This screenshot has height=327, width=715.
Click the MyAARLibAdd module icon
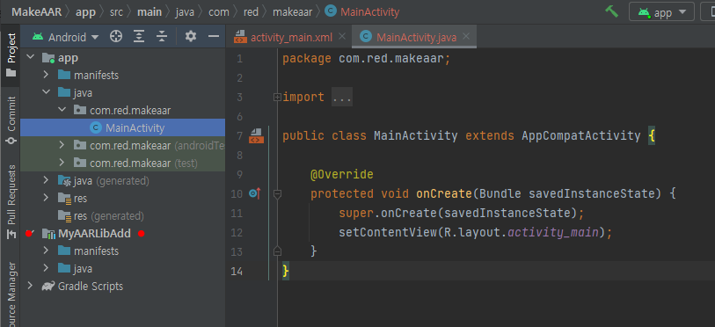[x=48, y=234]
